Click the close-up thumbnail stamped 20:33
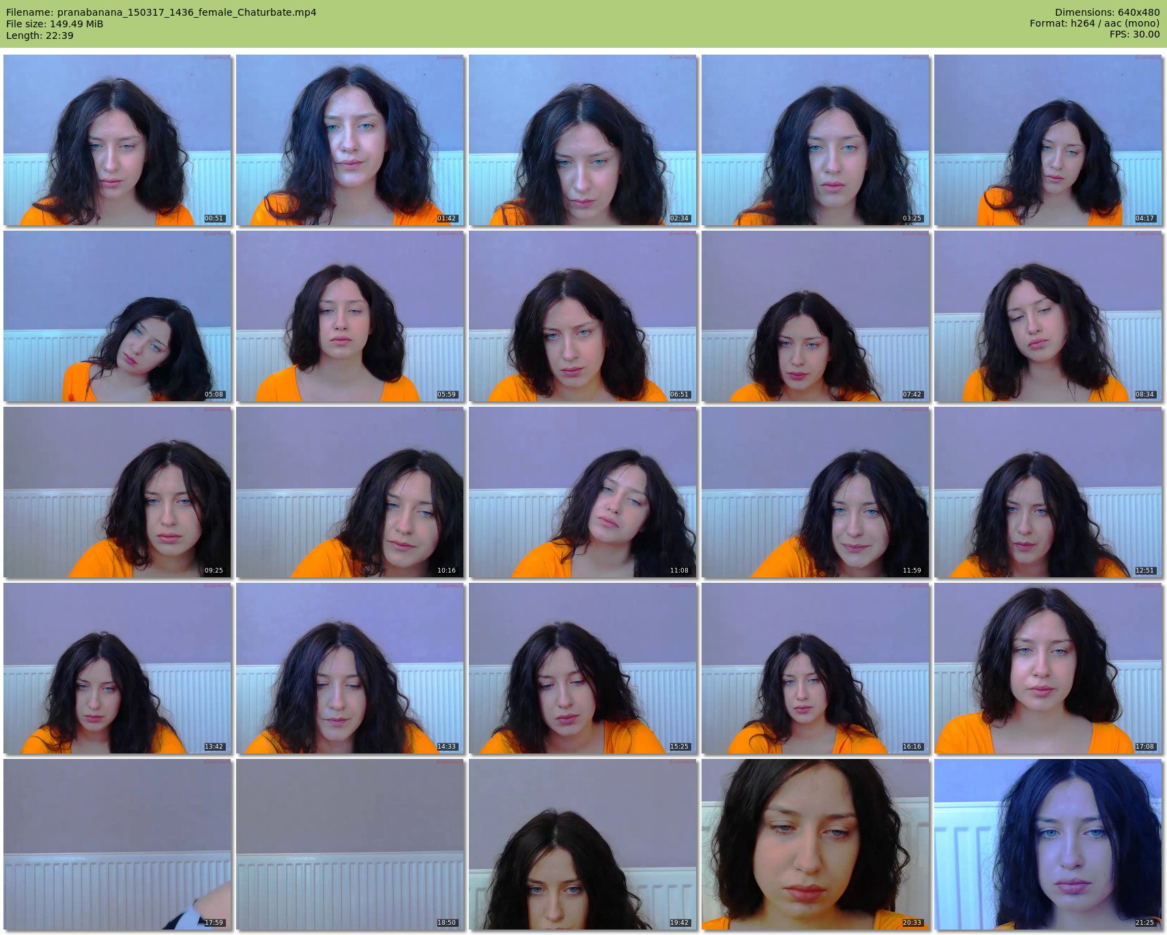1167x935 pixels. 816,844
